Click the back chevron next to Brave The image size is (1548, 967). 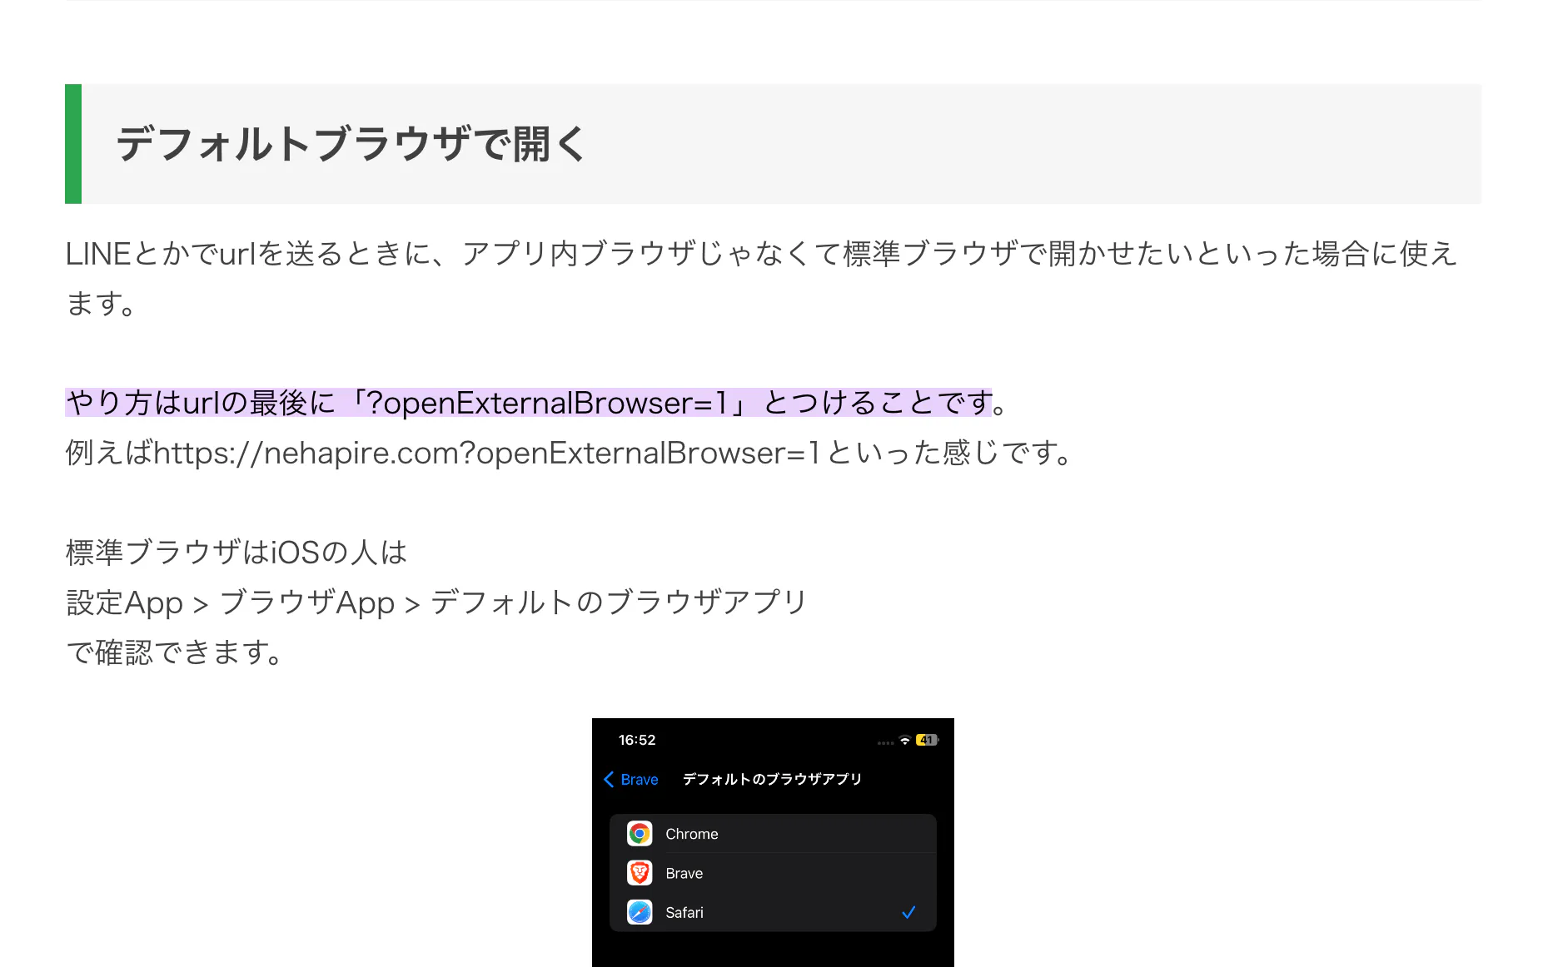pyautogui.click(x=609, y=779)
